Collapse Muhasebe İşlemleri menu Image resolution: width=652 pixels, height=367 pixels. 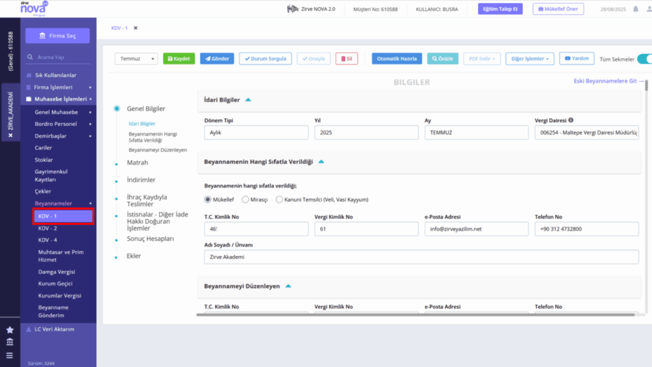pos(58,99)
